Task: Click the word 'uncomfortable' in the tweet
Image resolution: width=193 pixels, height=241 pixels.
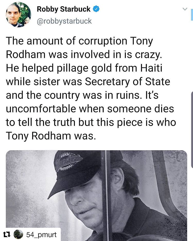Action: (41, 109)
